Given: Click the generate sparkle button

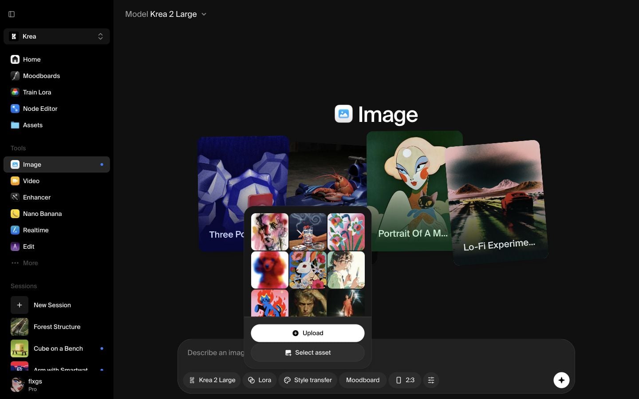Looking at the screenshot, I should 561,380.
